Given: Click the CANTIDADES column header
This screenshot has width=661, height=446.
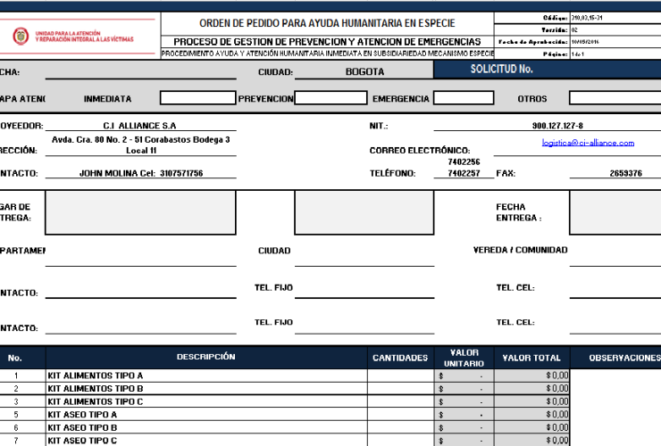Looking at the screenshot, I should tap(399, 358).
